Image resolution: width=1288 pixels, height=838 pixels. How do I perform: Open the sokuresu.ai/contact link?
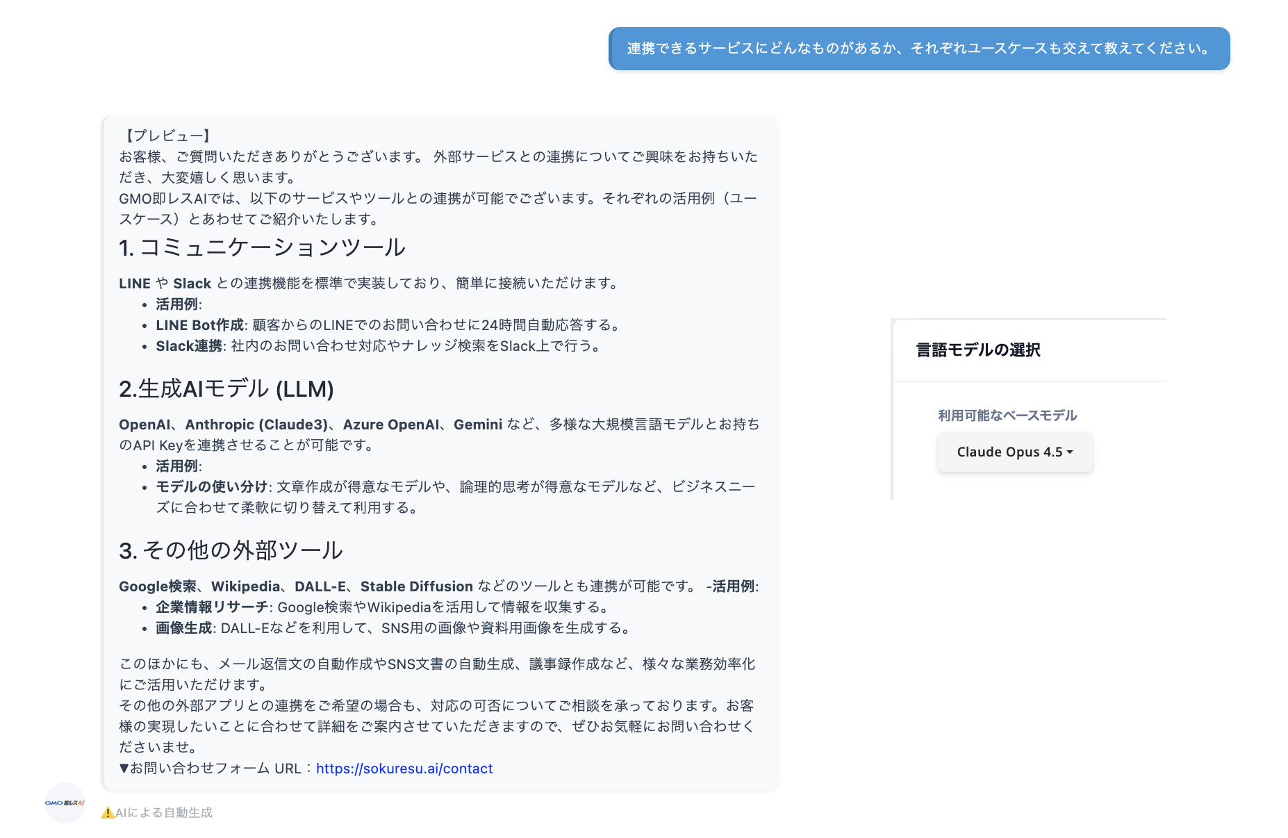click(x=404, y=769)
